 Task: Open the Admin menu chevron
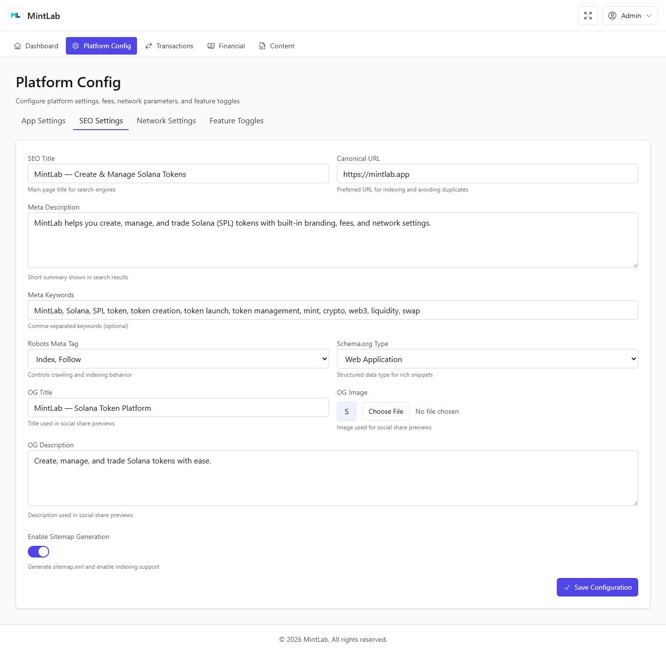(649, 16)
